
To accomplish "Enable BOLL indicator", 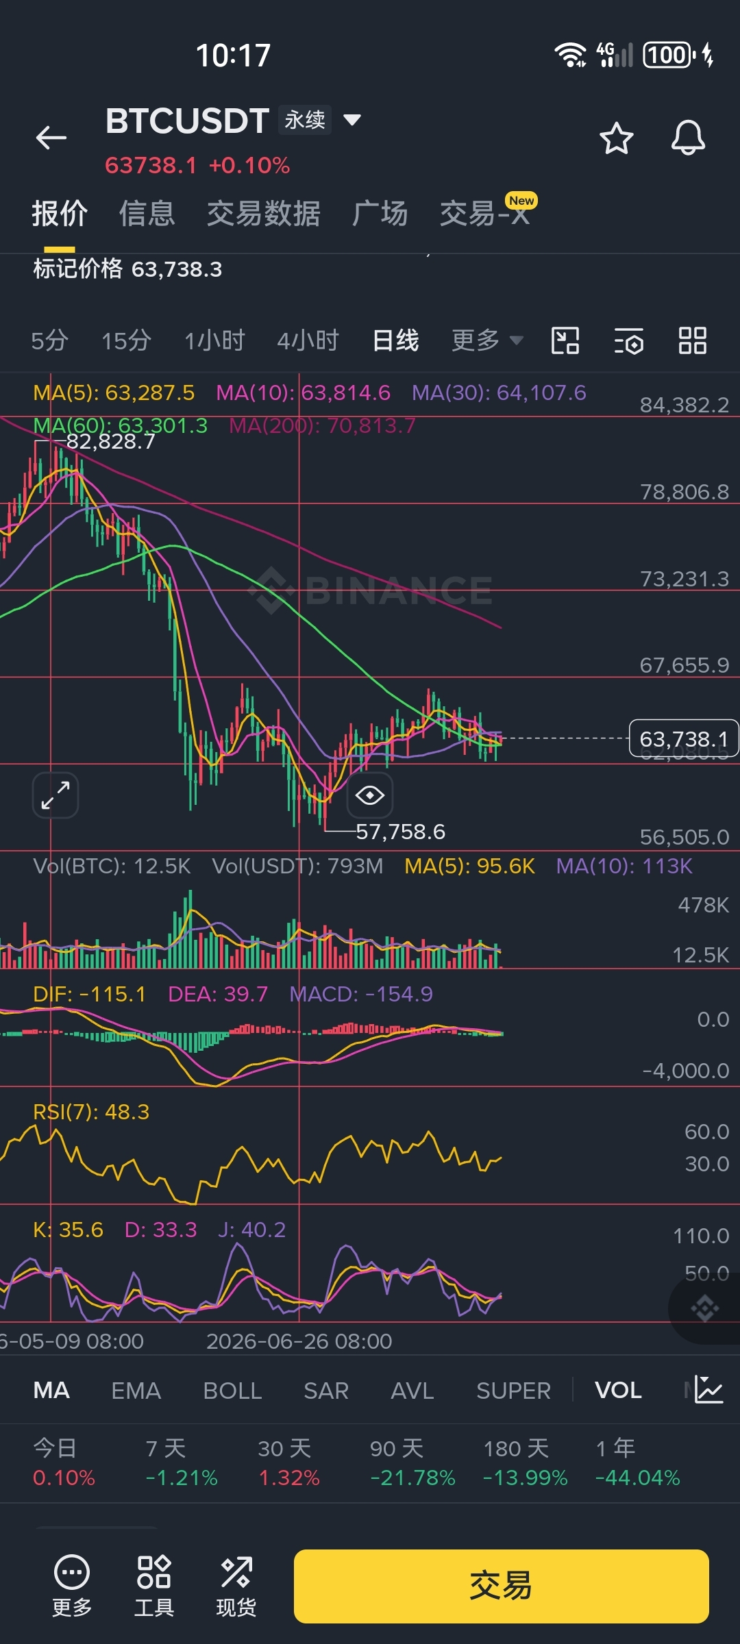I will pyautogui.click(x=232, y=1391).
